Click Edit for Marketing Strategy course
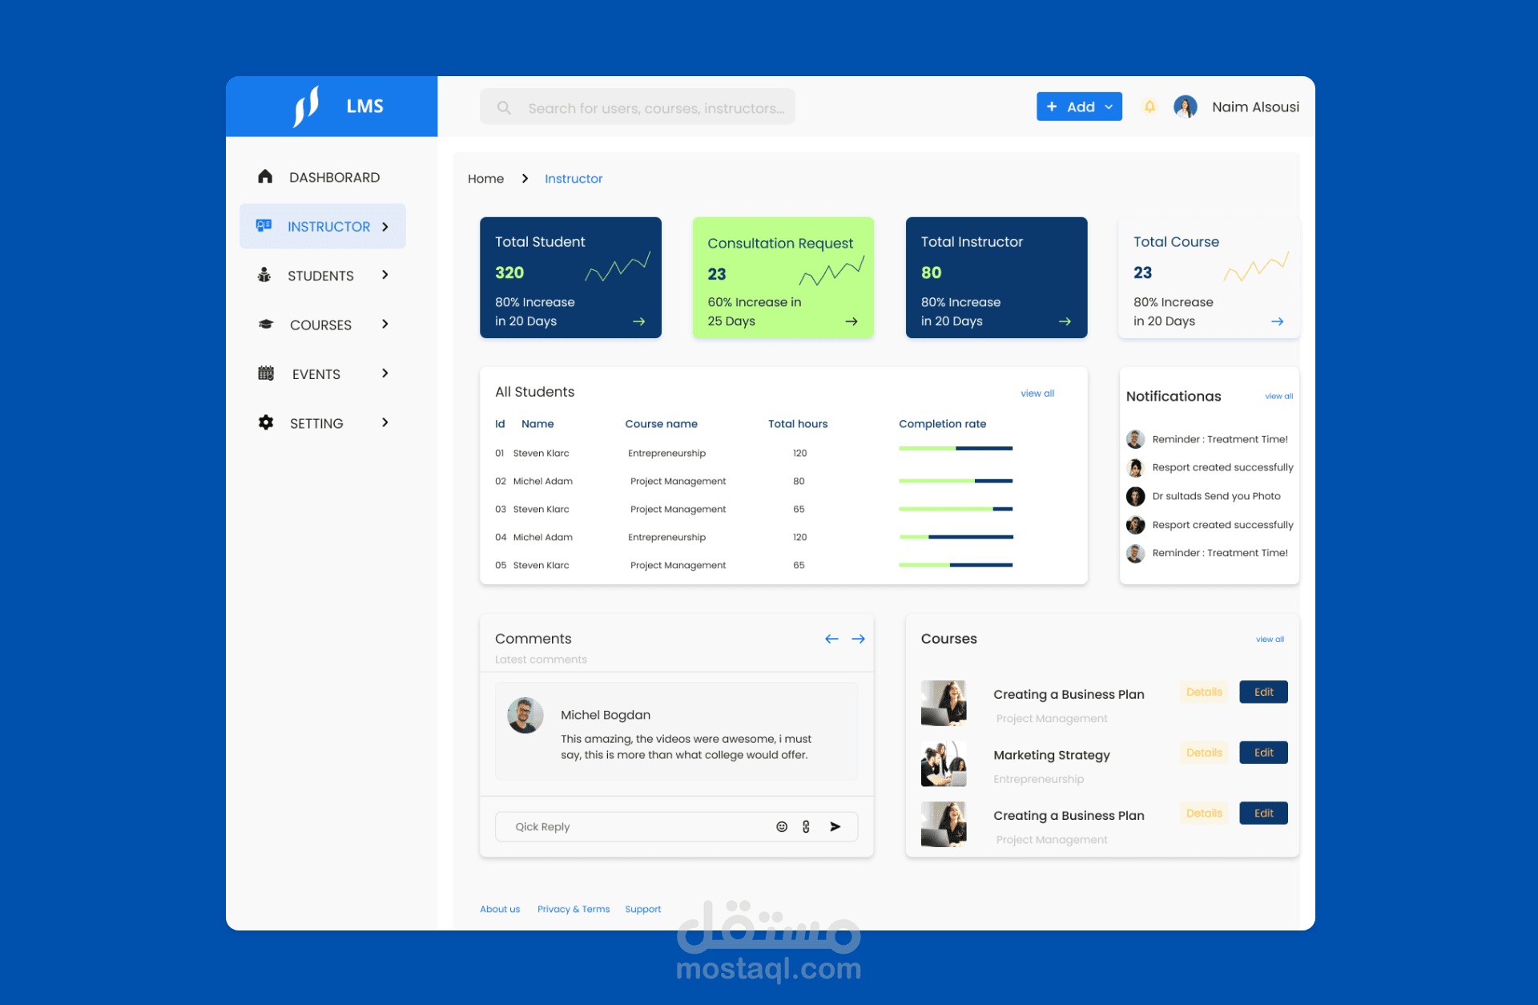 coord(1263,753)
